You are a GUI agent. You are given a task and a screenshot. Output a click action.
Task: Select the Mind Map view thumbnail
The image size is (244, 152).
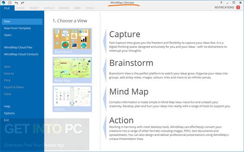72,70
